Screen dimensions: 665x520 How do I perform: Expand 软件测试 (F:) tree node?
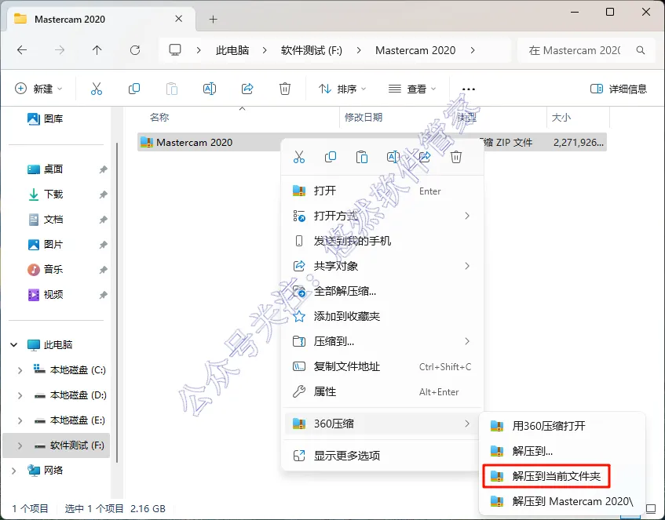pyautogui.click(x=20, y=445)
